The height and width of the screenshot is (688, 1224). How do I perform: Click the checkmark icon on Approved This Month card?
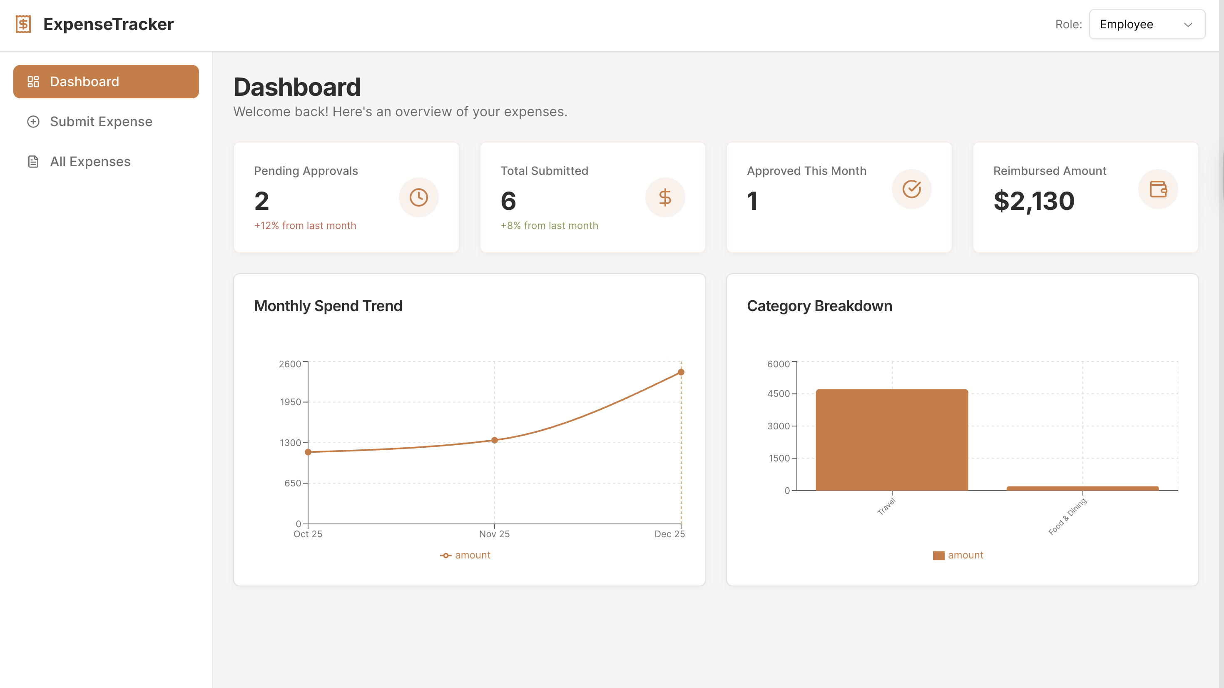[911, 189]
